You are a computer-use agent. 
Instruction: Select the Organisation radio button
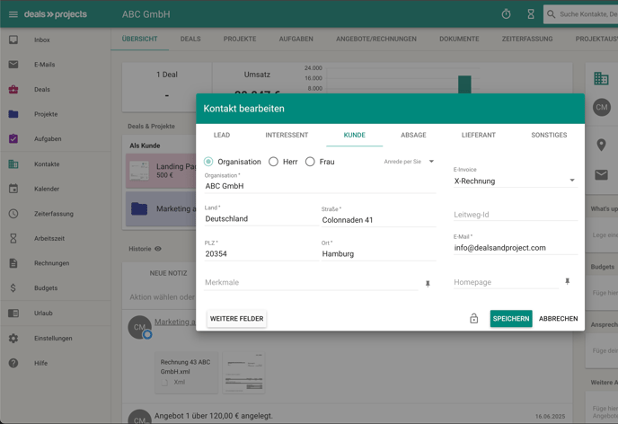pyautogui.click(x=208, y=162)
